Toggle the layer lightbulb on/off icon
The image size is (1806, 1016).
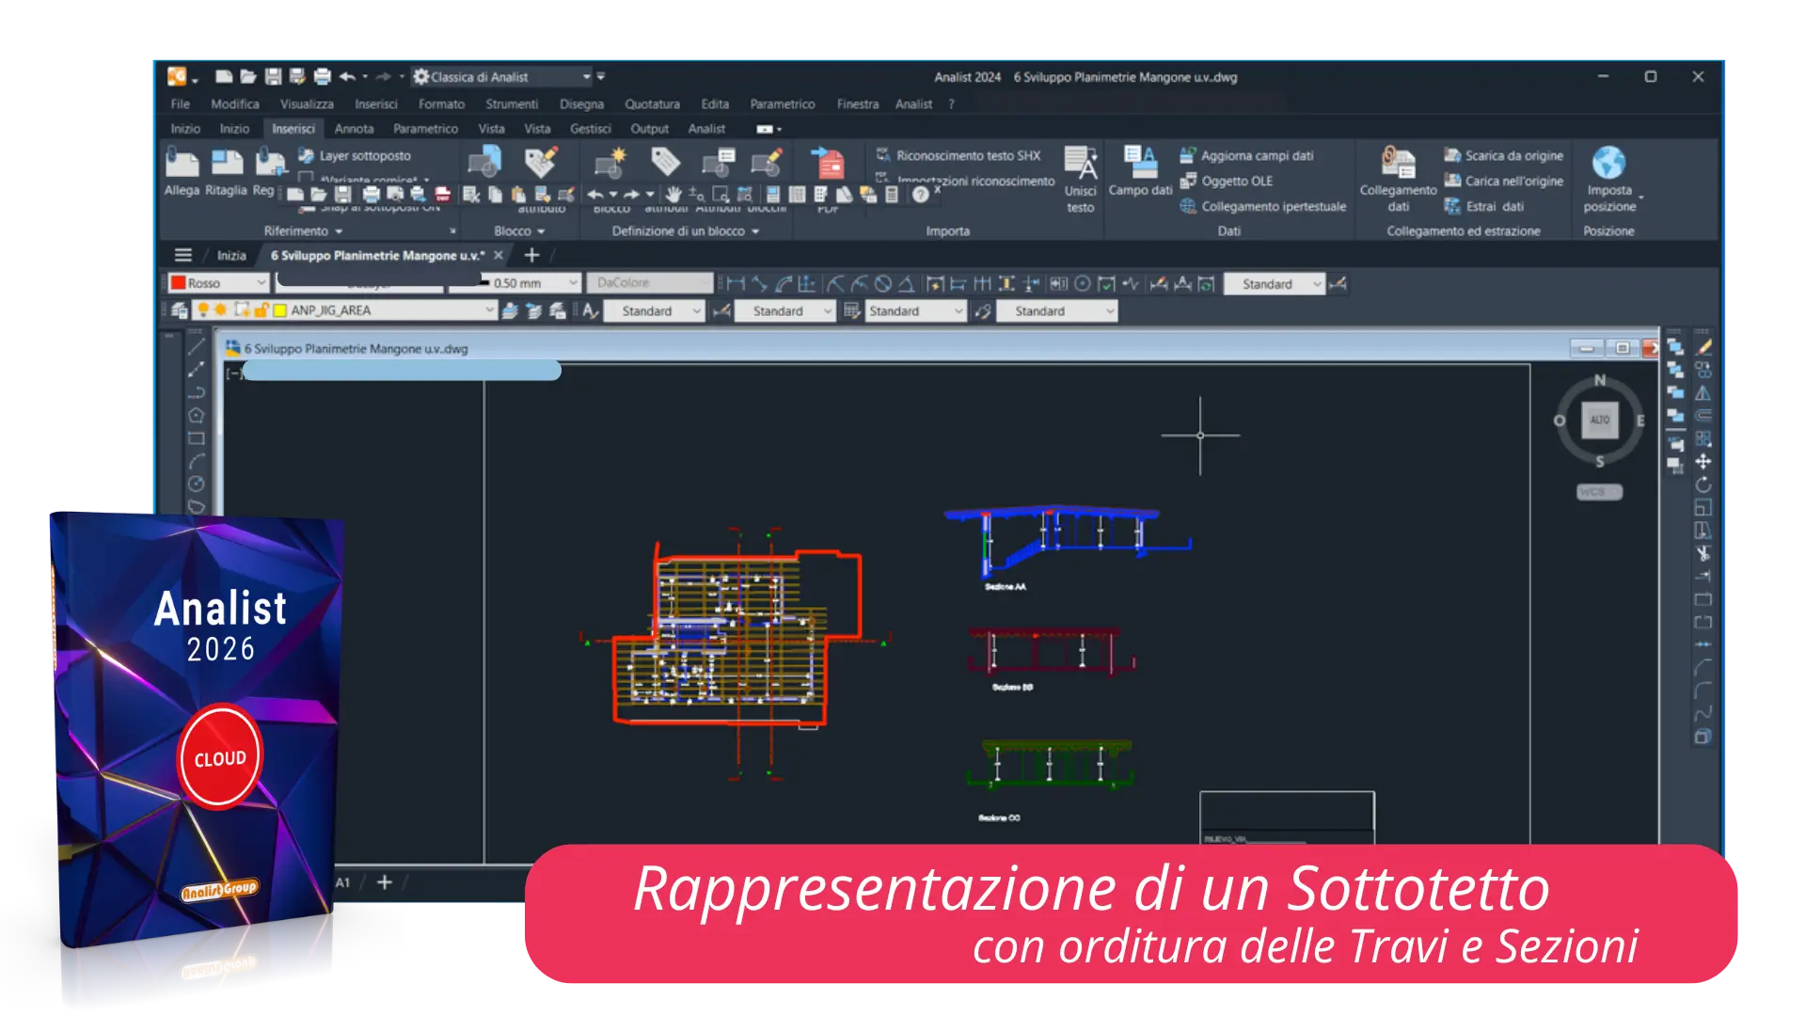click(202, 310)
